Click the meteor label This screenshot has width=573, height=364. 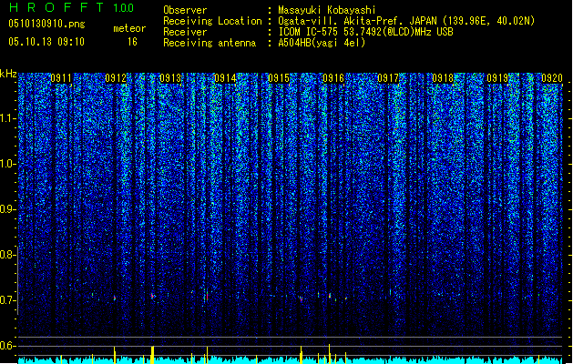(129, 28)
